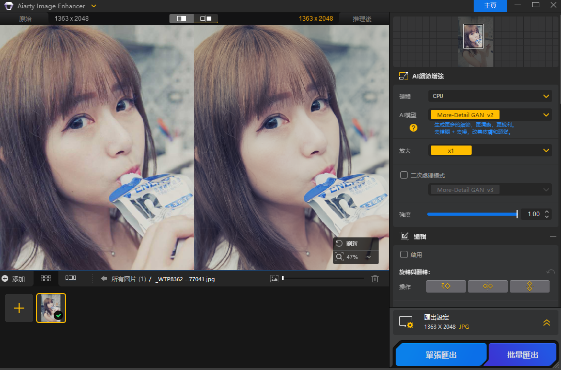Click the vertical flip icon
The image size is (561, 370).
pos(529,286)
